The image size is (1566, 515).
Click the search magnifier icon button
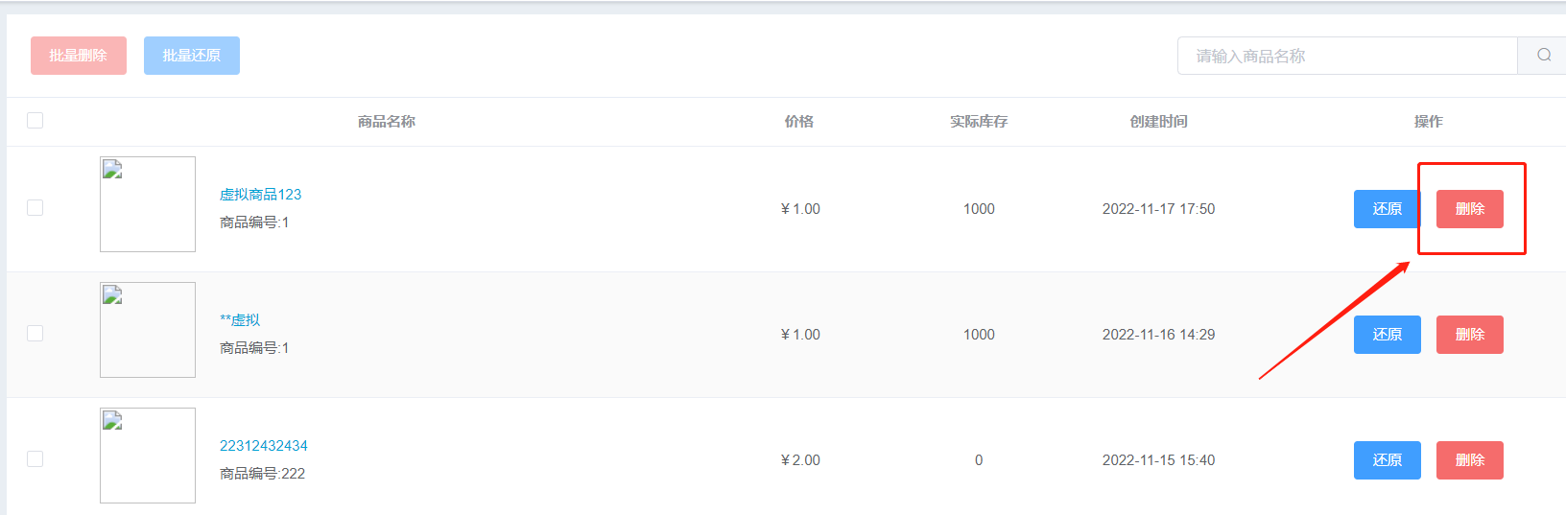pos(1543,56)
